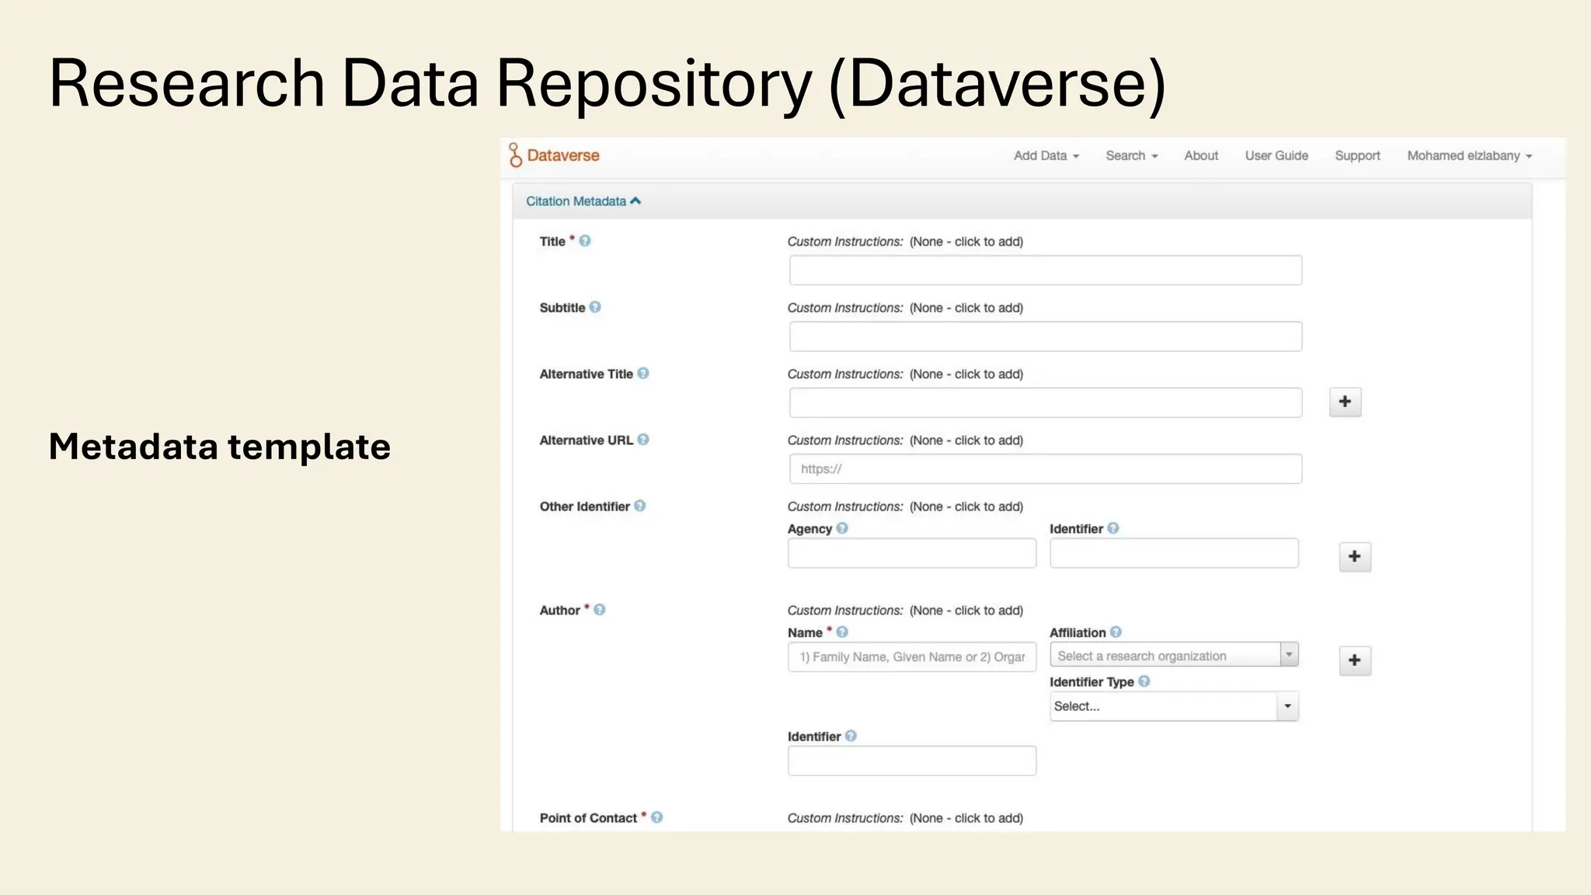Click the Dataverse brand name link
1591x895 pixels.
point(563,155)
